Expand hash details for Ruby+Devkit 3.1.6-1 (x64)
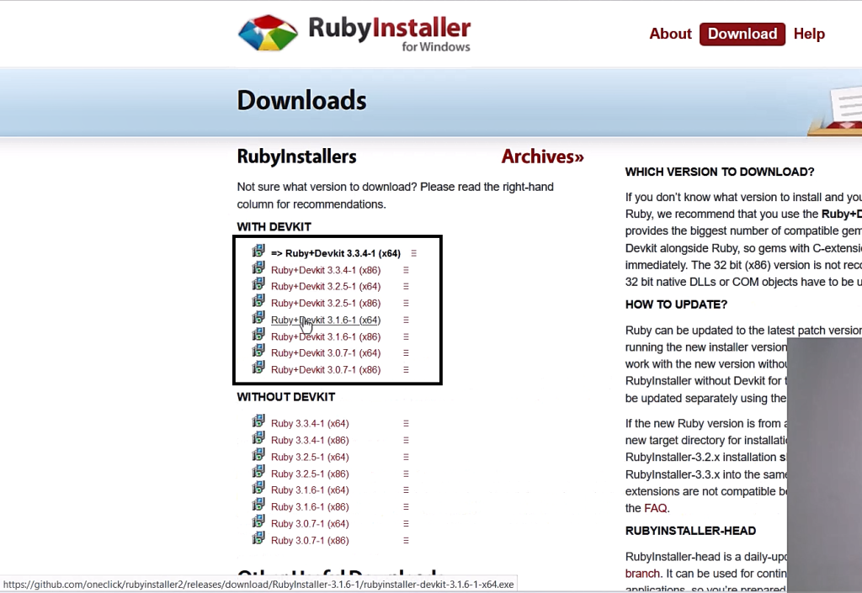This screenshot has height=593, width=862. (x=406, y=320)
